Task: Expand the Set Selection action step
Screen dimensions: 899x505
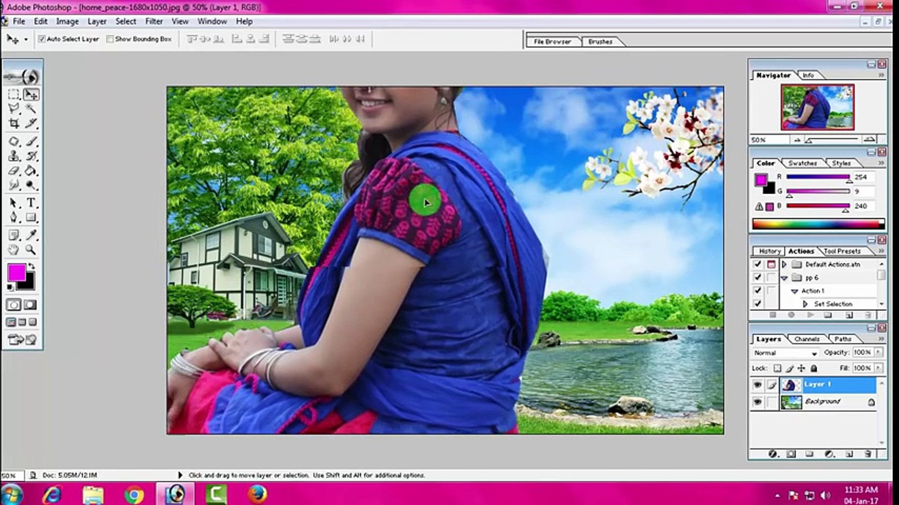Action: click(805, 304)
